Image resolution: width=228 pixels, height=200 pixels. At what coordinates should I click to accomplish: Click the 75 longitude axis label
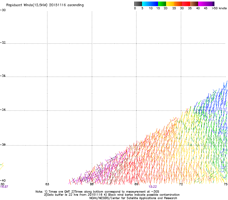[x=226, y=184]
